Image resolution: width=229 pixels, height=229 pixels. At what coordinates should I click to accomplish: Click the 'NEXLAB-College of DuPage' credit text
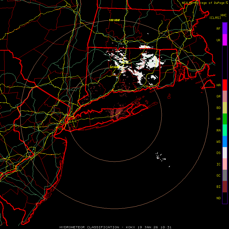coord(203,3)
